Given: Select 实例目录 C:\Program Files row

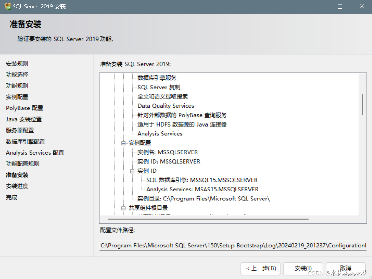Looking at the screenshot, I should tap(204, 199).
